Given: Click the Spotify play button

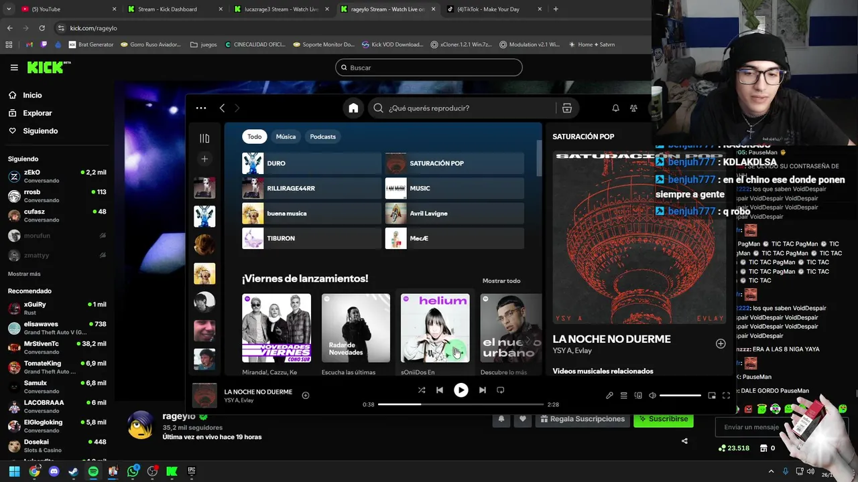Looking at the screenshot, I should pos(461,390).
